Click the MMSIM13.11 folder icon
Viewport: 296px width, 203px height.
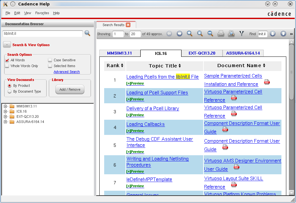point(12,106)
